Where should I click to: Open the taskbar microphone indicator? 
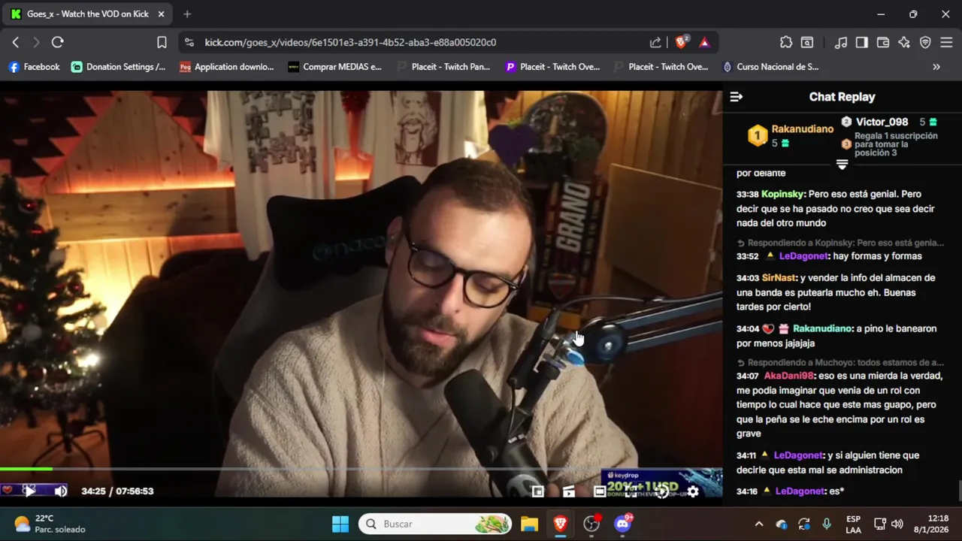tap(827, 524)
